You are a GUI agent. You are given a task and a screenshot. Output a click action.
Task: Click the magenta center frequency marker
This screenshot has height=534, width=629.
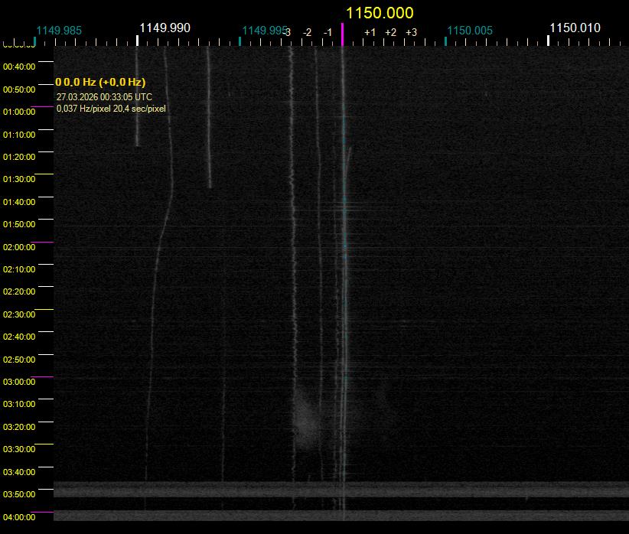(342, 34)
